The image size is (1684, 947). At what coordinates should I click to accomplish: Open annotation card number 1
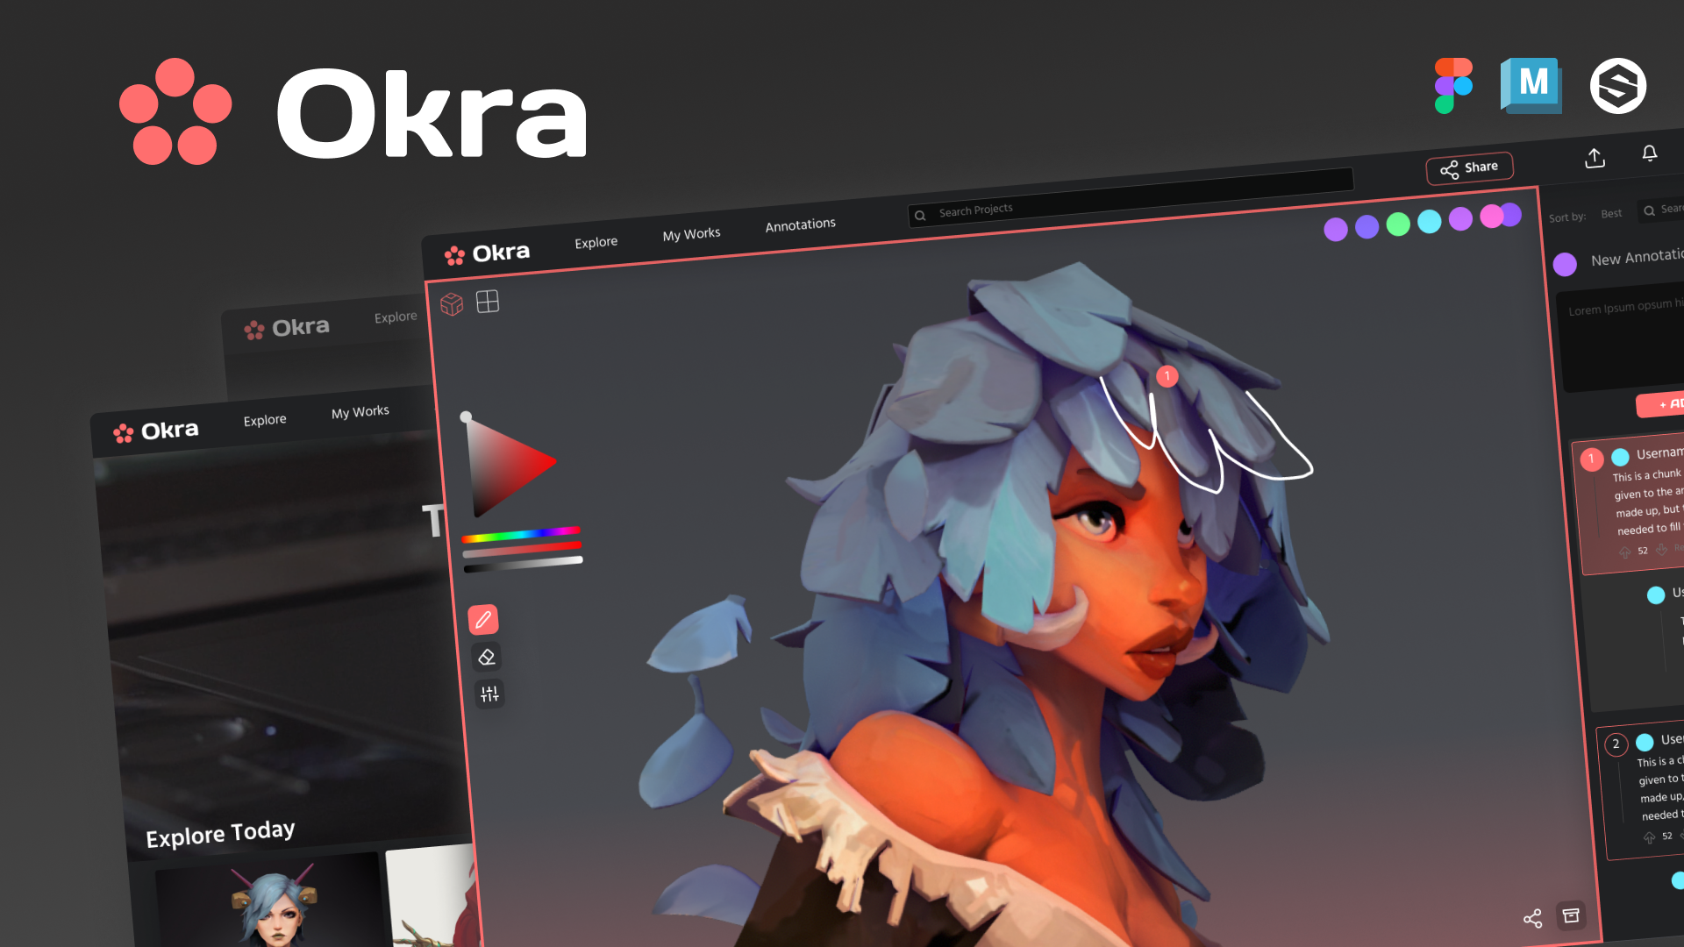click(1630, 505)
